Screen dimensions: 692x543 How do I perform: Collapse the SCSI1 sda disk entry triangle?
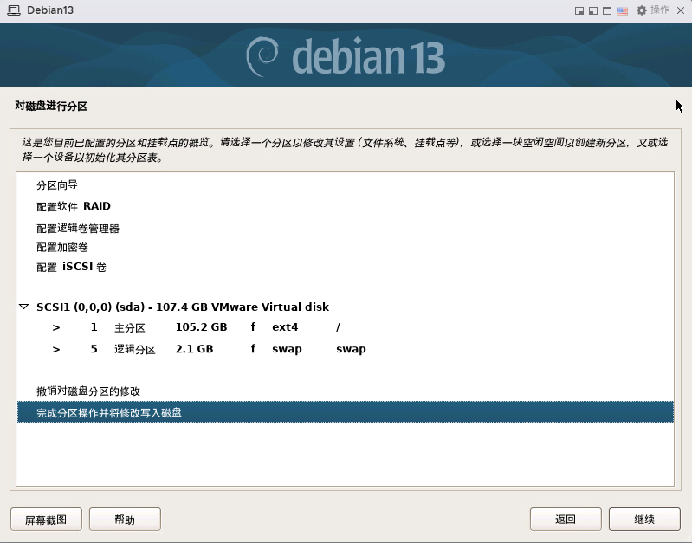pyautogui.click(x=23, y=307)
